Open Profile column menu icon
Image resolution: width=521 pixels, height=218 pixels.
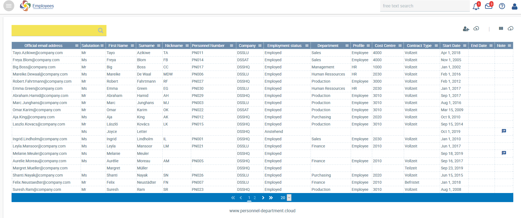[x=368, y=46]
